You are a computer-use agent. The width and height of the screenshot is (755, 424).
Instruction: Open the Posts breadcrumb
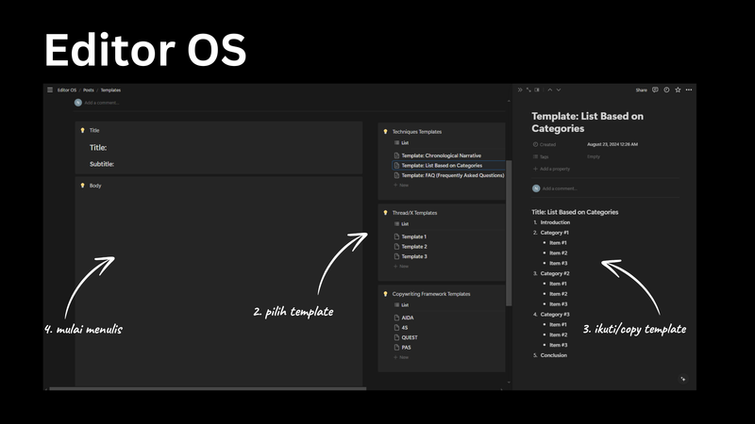[89, 90]
